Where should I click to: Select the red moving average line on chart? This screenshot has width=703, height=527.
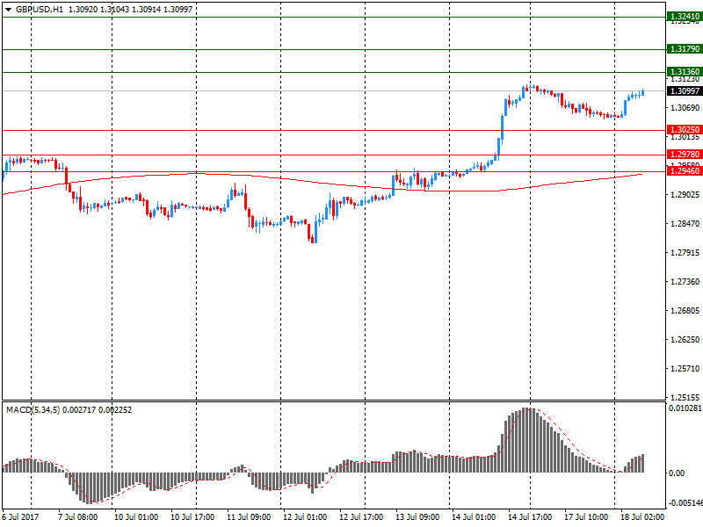coord(323,183)
